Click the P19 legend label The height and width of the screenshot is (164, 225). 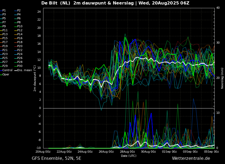coord(5,46)
